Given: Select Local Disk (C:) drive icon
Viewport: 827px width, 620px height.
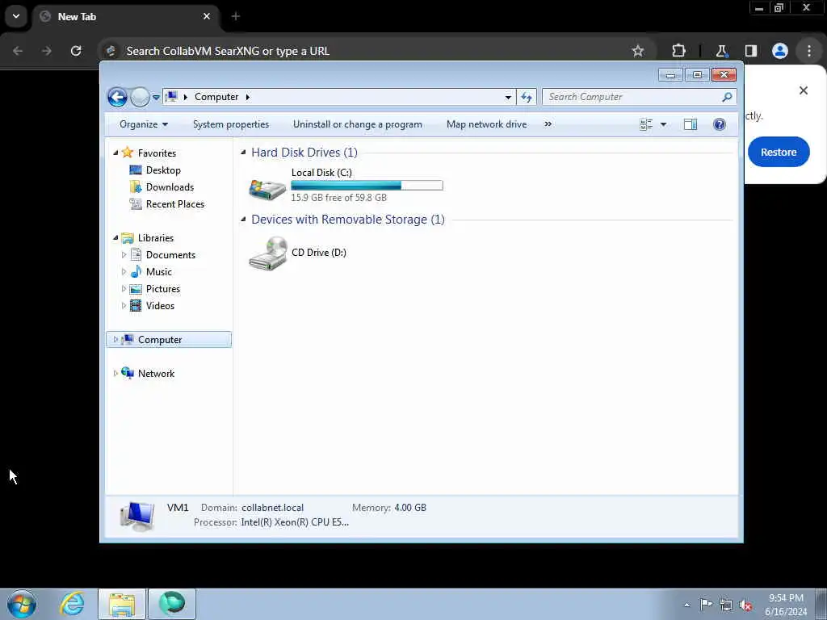Looking at the screenshot, I should coord(267,188).
